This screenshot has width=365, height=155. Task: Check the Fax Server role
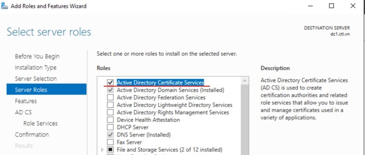tap(110, 142)
